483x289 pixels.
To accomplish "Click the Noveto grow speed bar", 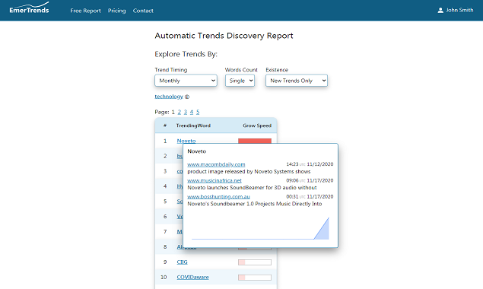I will click(255, 141).
